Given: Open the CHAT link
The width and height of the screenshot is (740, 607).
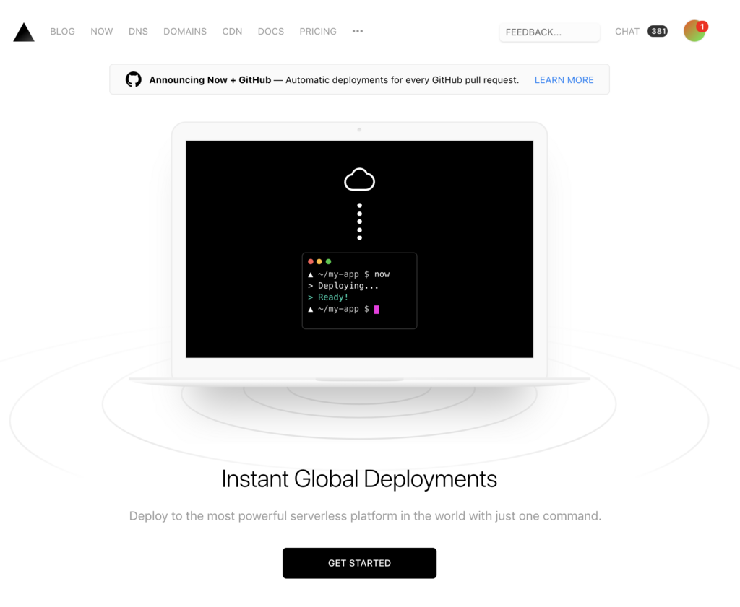Looking at the screenshot, I should [627, 32].
